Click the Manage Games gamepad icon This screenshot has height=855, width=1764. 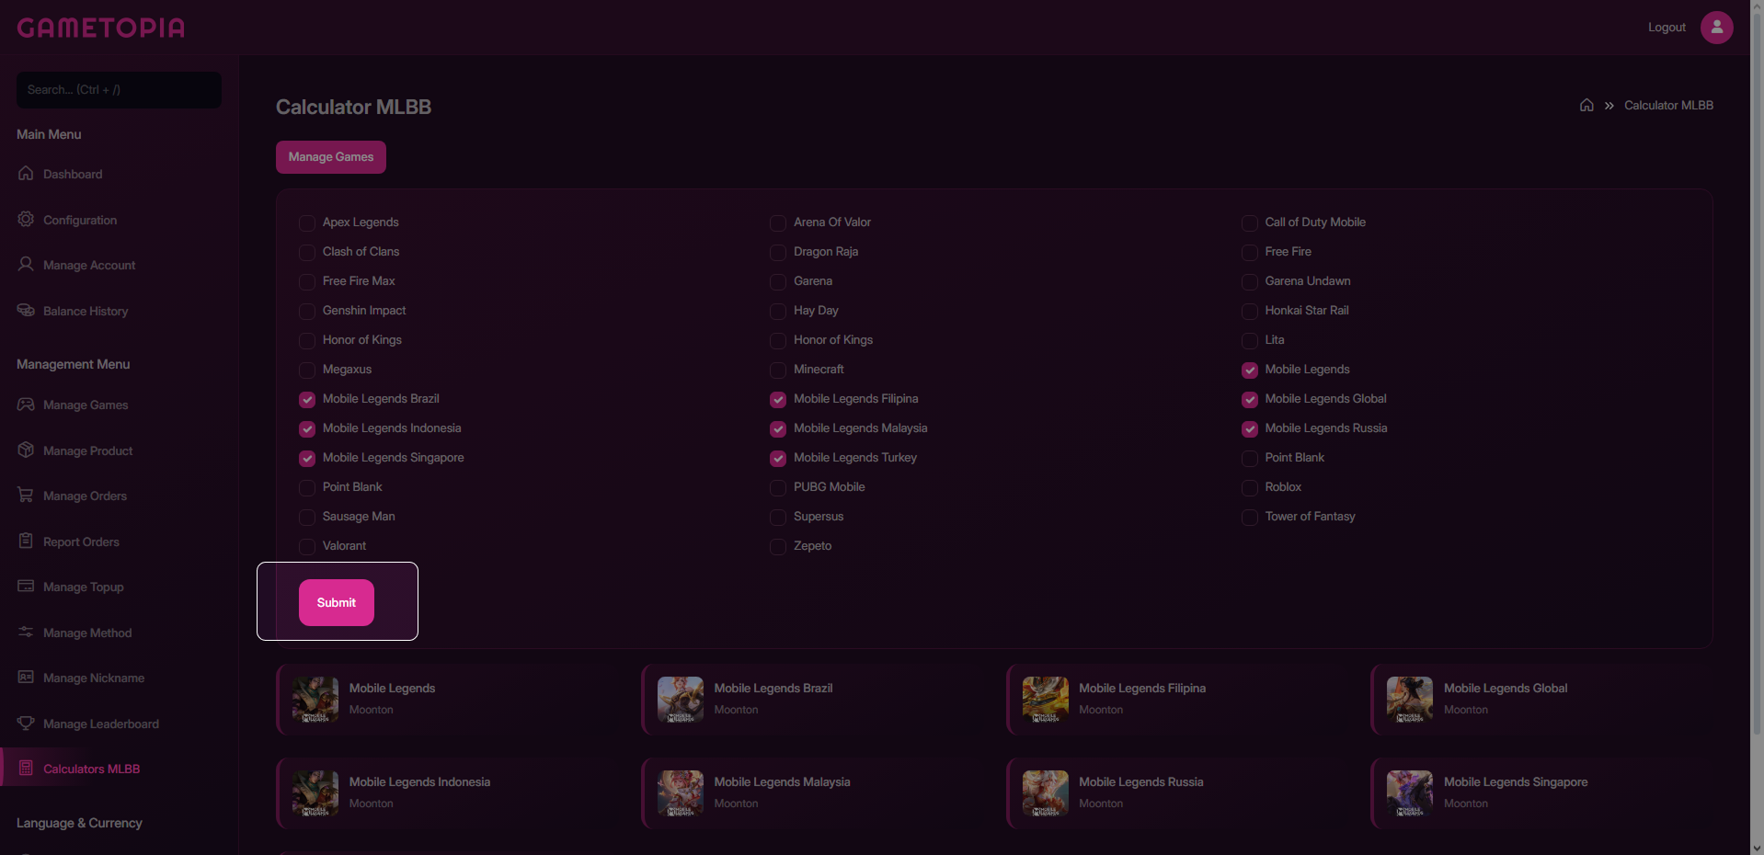point(26,404)
